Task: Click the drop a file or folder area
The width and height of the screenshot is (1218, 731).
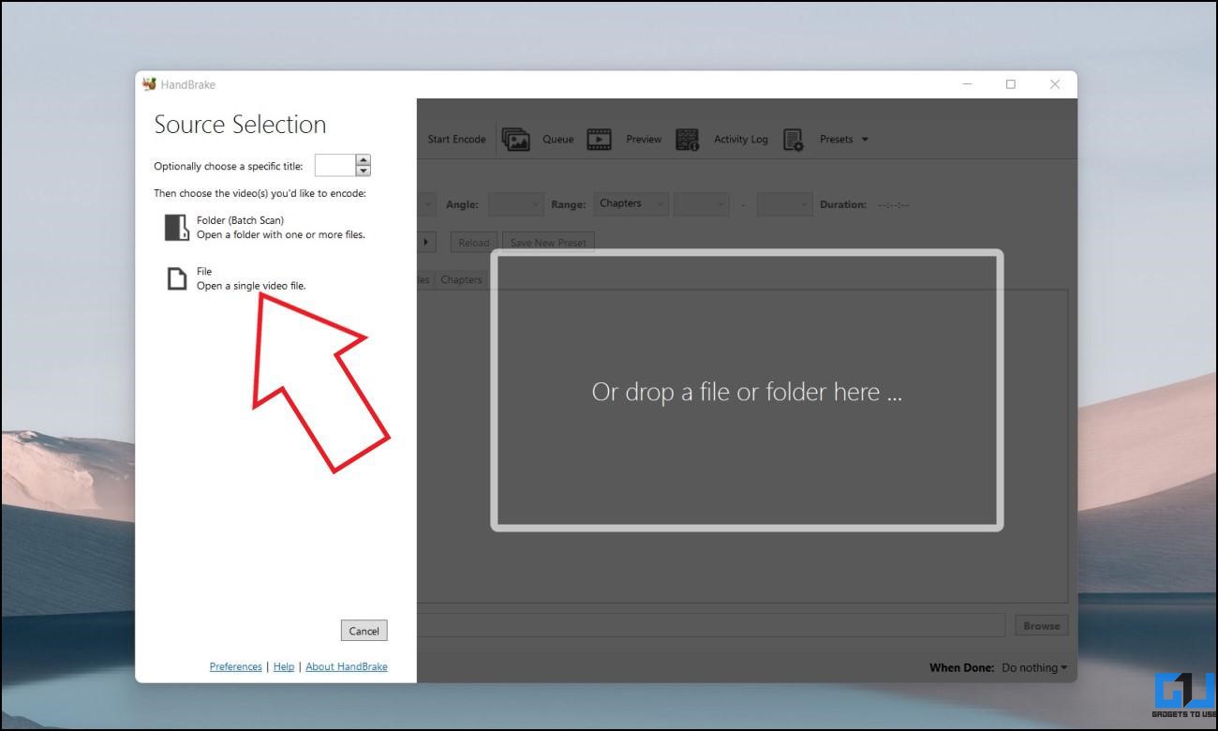Action: (747, 391)
